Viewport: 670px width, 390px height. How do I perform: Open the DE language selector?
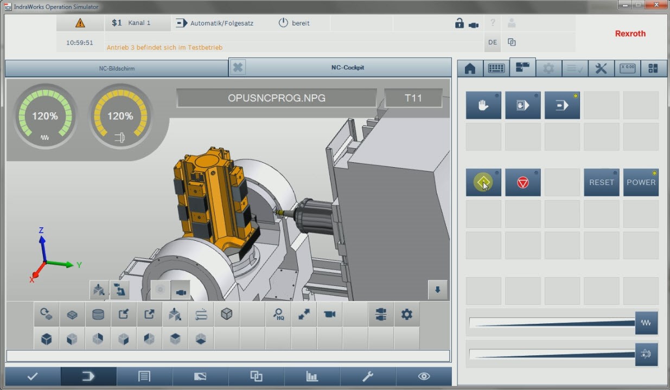coord(492,42)
